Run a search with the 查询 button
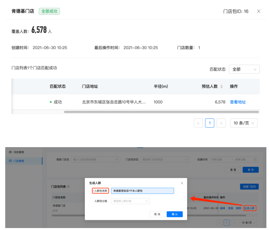 pyautogui.click(x=250, y=170)
